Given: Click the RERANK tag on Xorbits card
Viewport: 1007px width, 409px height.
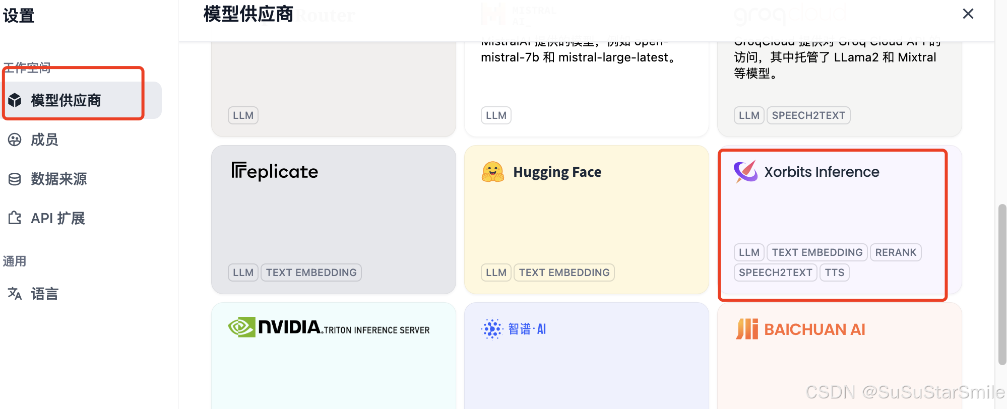Looking at the screenshot, I should click(x=896, y=252).
